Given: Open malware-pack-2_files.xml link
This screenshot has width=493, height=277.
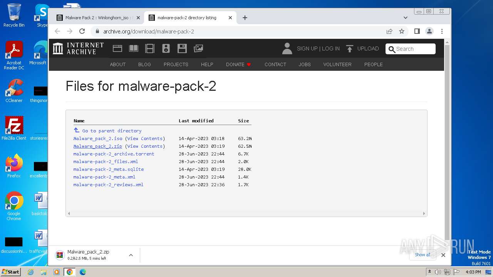Looking at the screenshot, I should (106, 162).
